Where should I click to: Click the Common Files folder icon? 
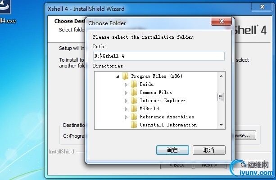[134, 92]
